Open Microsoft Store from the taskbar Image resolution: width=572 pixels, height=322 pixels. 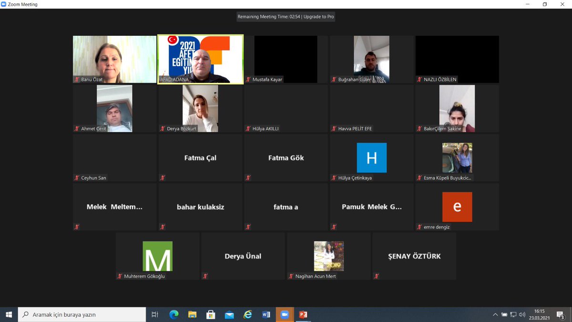211,314
